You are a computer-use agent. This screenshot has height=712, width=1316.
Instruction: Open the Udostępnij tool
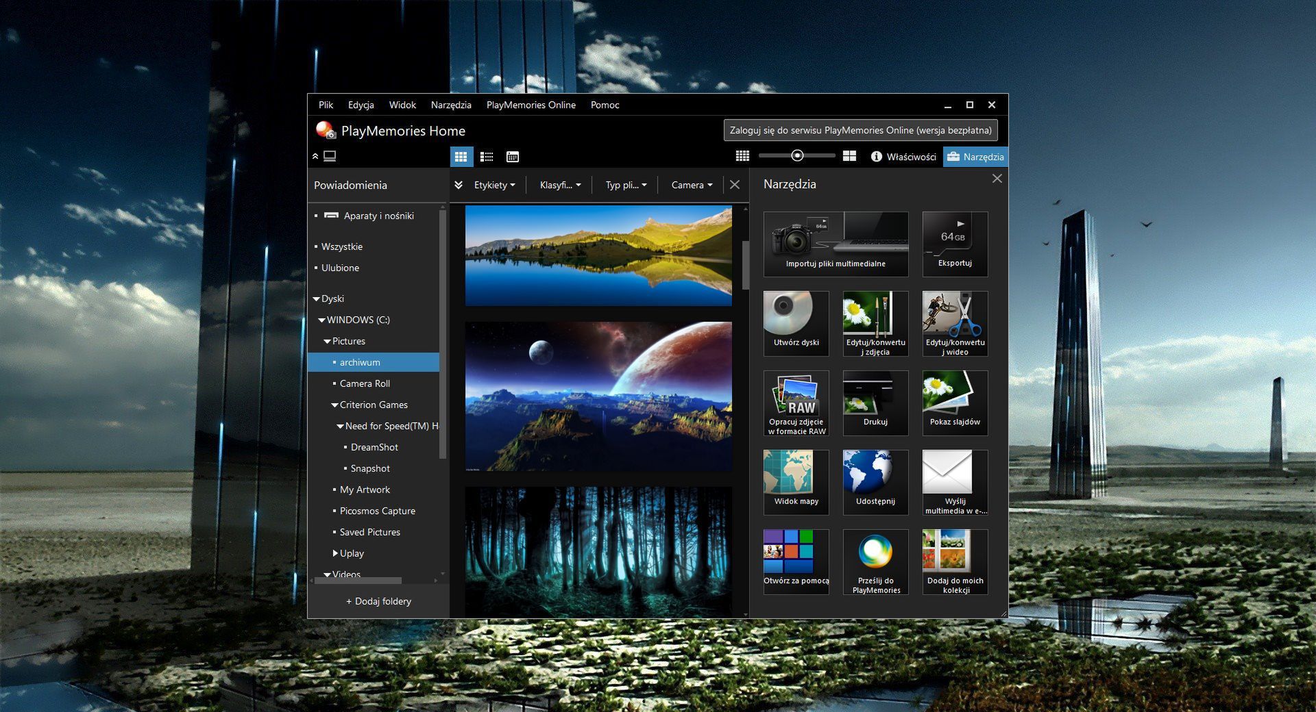tap(875, 483)
